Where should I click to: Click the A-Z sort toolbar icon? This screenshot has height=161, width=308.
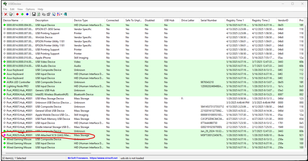59,14
